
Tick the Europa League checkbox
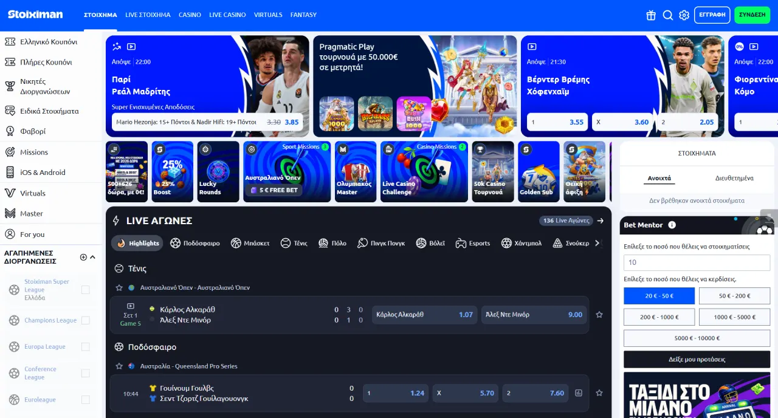tap(86, 347)
